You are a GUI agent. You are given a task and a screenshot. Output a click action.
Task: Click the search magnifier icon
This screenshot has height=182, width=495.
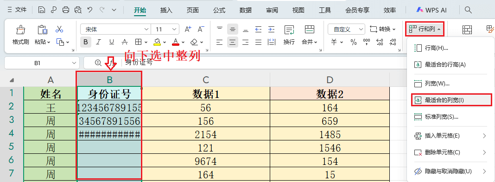[468, 10]
